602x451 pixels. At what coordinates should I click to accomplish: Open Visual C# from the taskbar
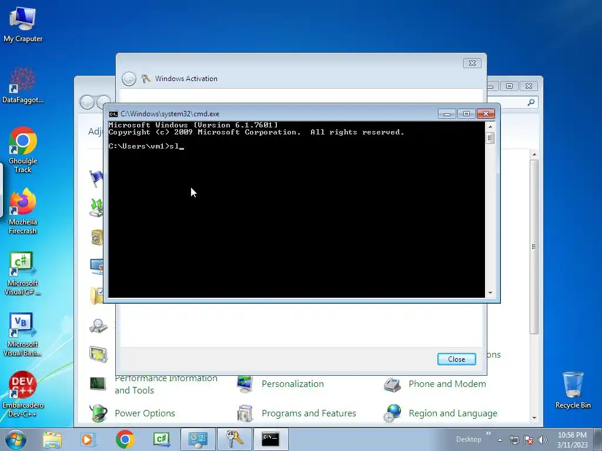(161, 439)
